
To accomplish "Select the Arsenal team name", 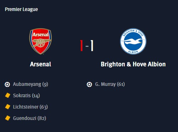I will pyautogui.click(x=41, y=64).
